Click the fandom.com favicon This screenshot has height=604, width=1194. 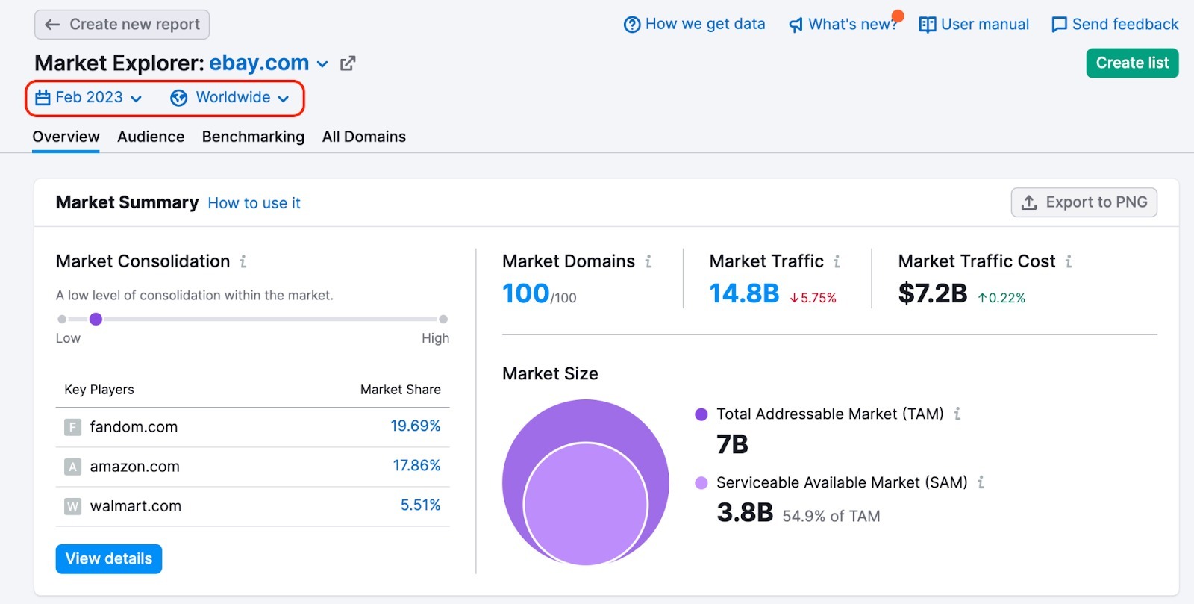(x=72, y=427)
